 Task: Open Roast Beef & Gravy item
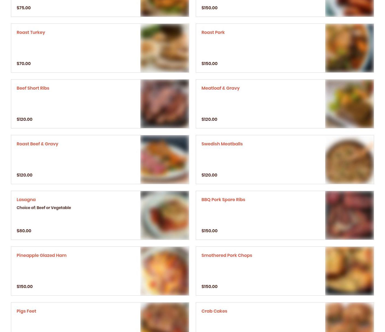[x=100, y=160]
